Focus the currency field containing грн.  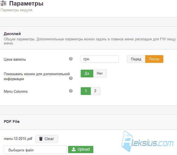point(100,59)
